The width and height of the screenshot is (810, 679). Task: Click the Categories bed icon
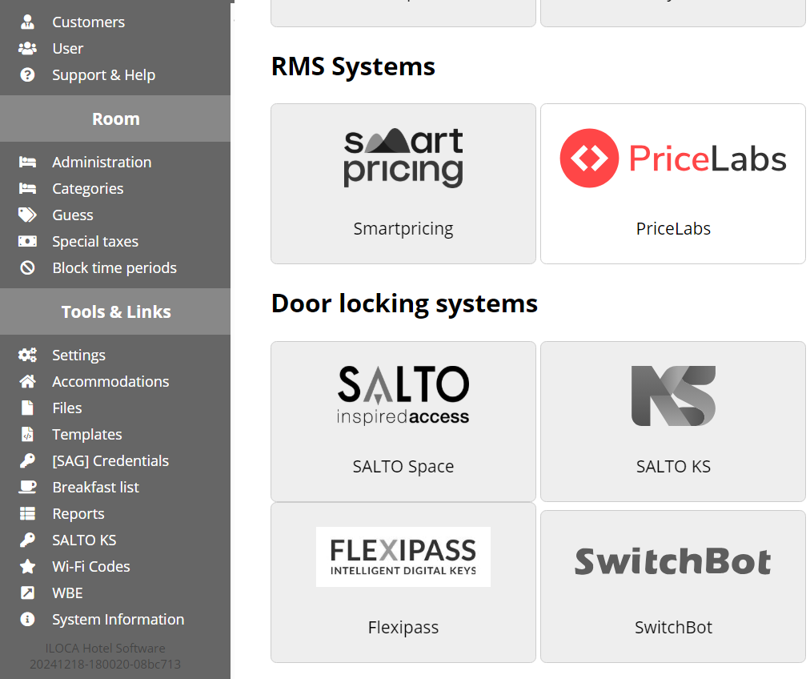27,189
